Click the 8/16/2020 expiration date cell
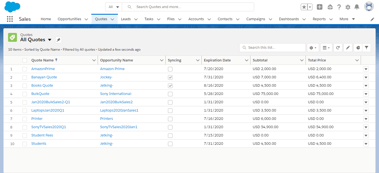The height and width of the screenshot is (173, 379). tap(213, 86)
